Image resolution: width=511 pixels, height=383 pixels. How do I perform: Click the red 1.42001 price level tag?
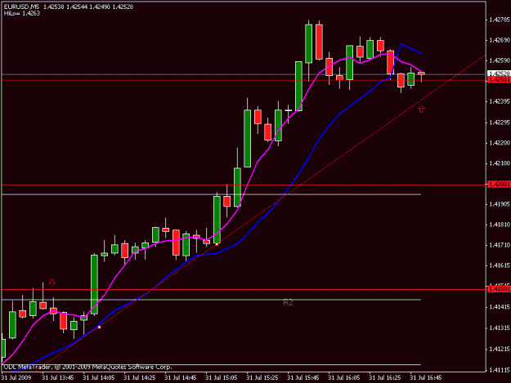(499, 185)
